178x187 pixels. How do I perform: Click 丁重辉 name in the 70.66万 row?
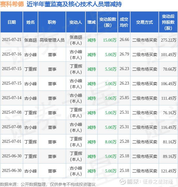[31, 69]
